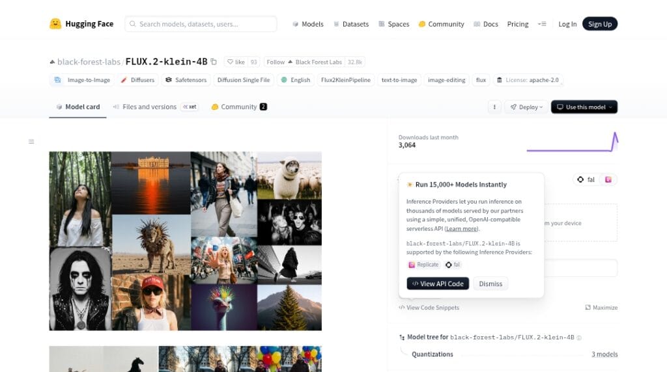Select the fal inference provider chip
The height and width of the screenshot is (372, 667).
click(586, 179)
